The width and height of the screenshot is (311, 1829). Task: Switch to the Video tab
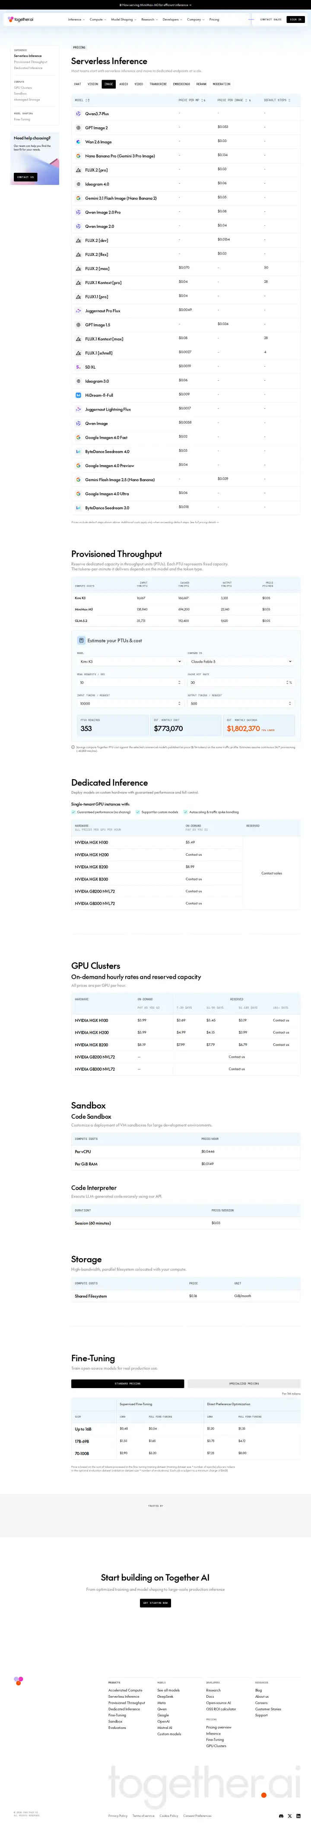pos(139,84)
